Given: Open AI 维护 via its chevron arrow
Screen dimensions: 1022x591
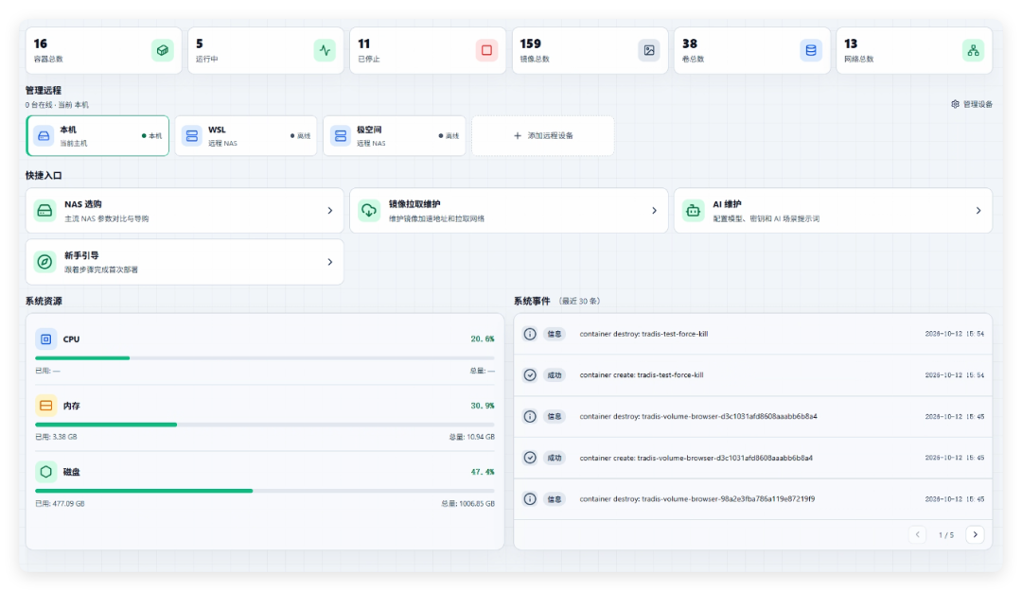Looking at the screenshot, I should click(978, 211).
